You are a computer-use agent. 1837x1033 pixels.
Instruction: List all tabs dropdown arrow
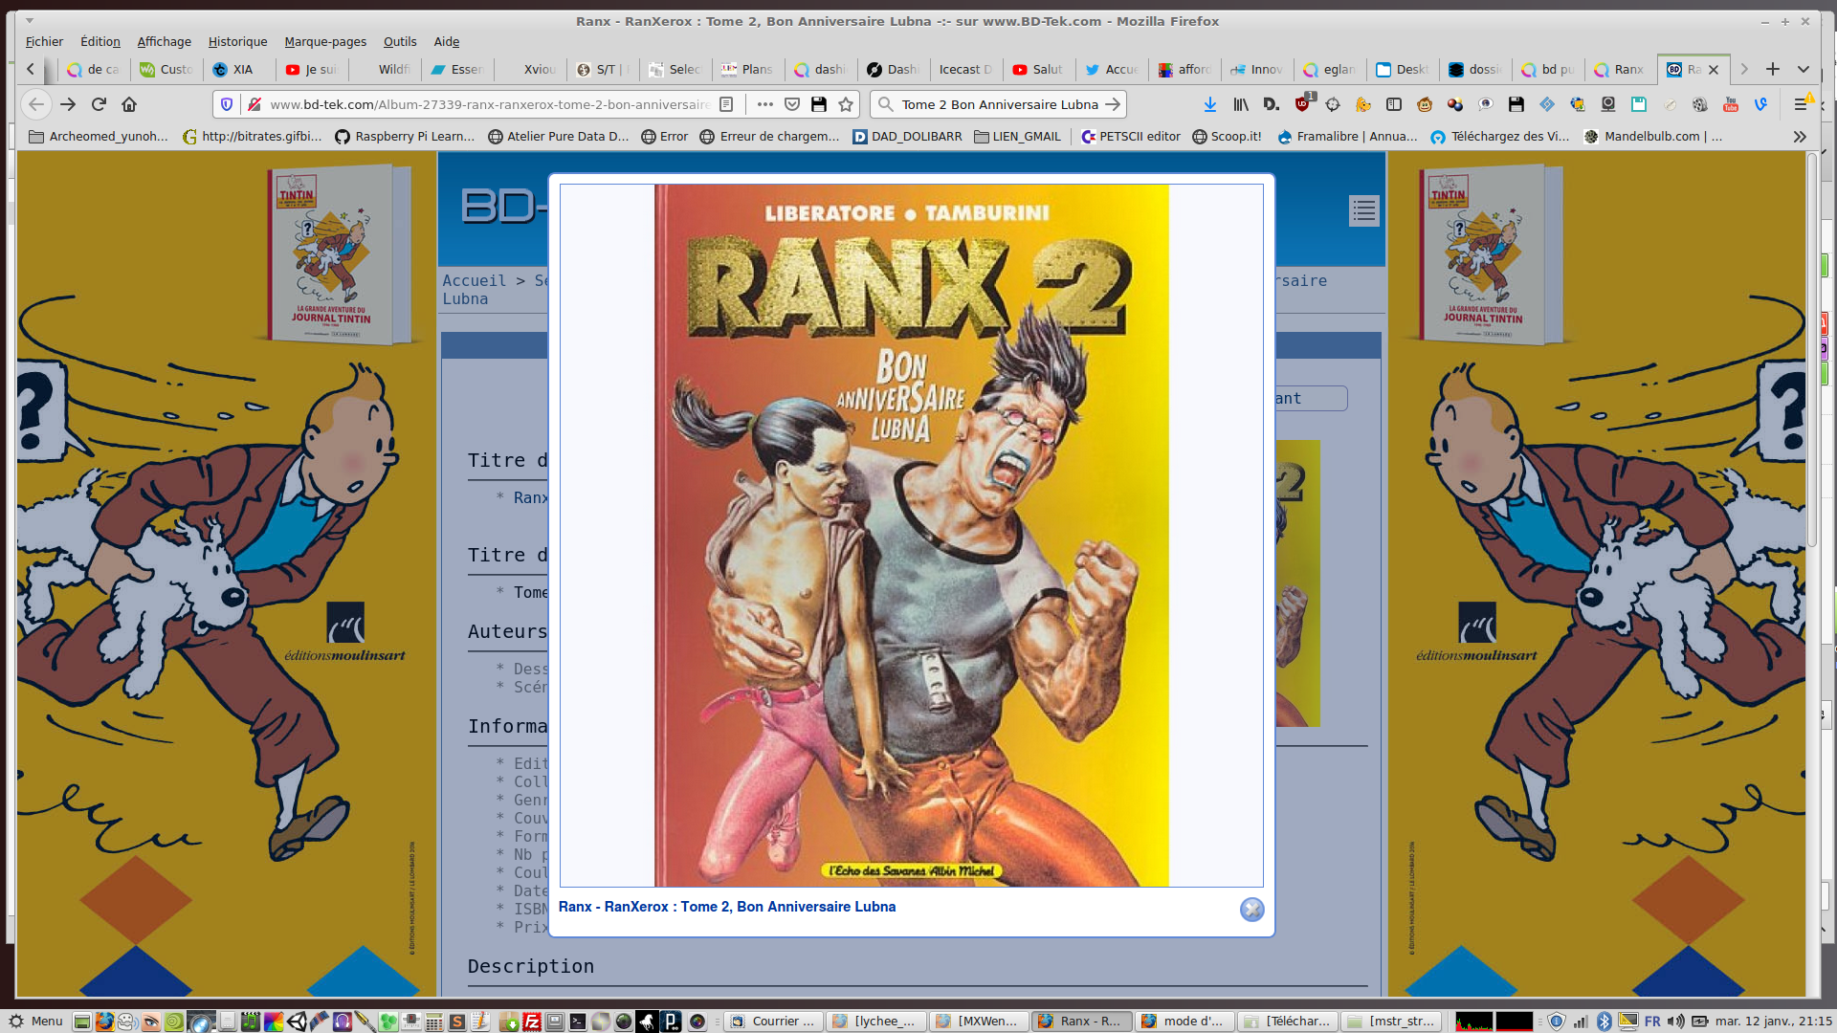[x=1804, y=69]
